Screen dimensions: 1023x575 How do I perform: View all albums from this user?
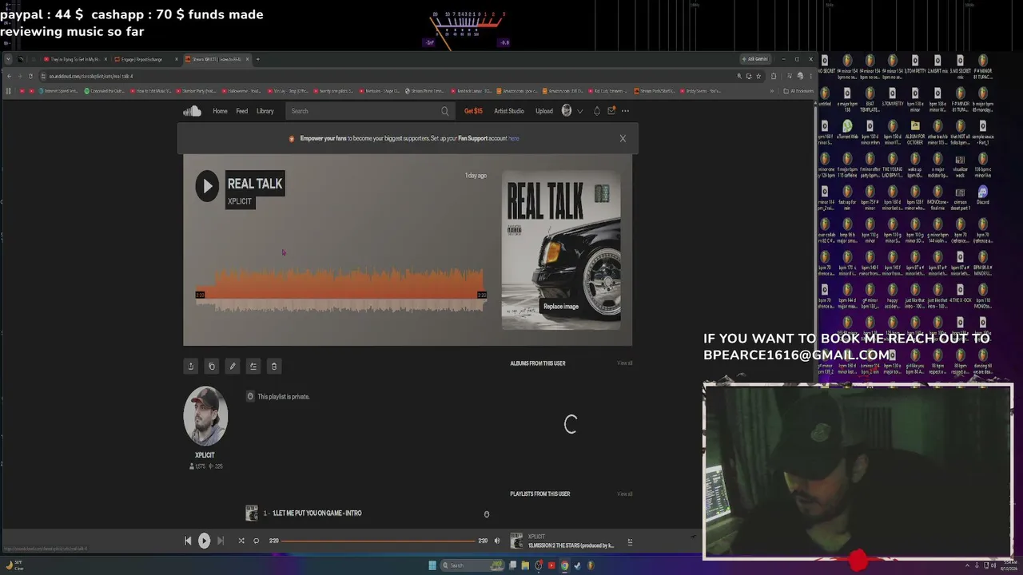(x=625, y=363)
